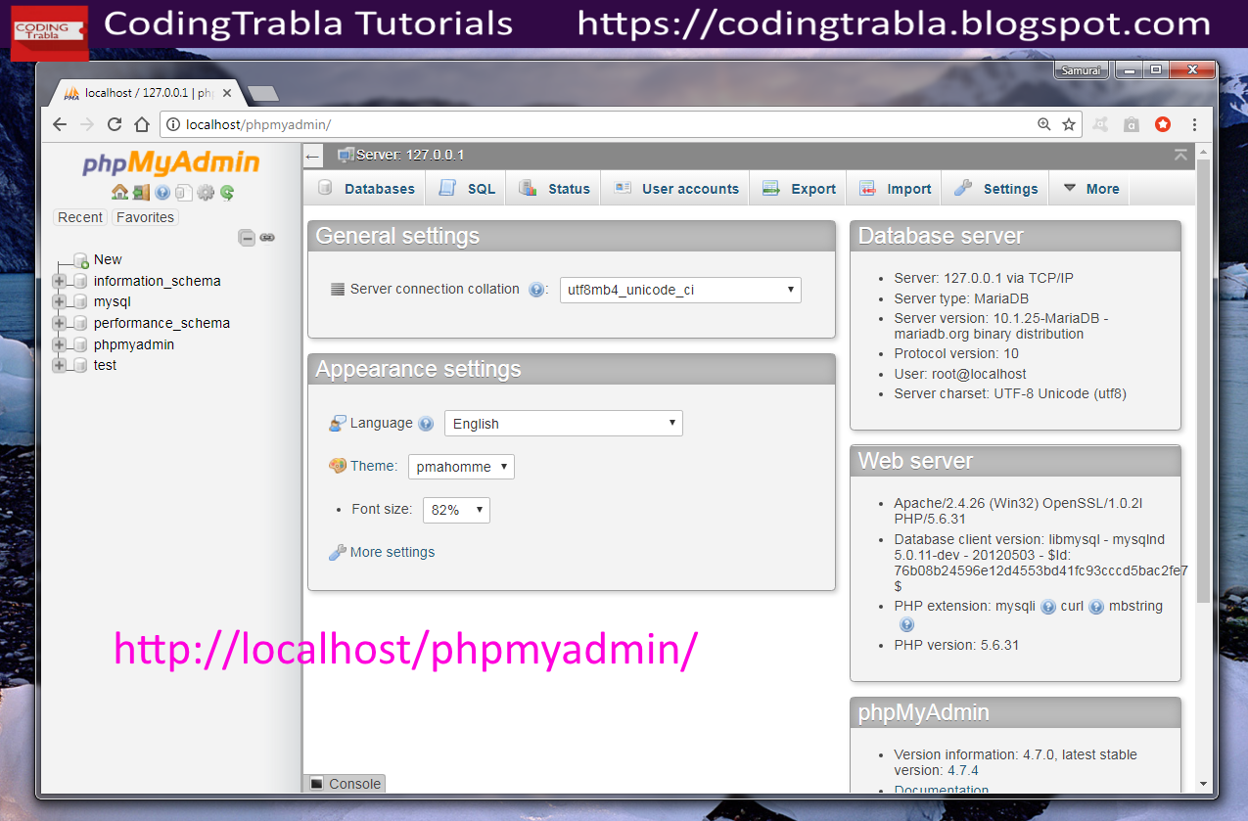Close the localhost browser tab

point(227,93)
